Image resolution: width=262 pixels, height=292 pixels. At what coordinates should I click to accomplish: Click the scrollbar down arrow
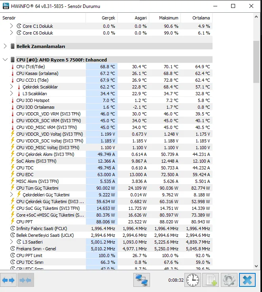[x=256, y=266]
